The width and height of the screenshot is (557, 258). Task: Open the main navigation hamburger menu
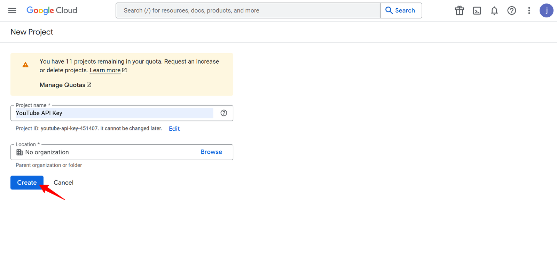coord(12,10)
